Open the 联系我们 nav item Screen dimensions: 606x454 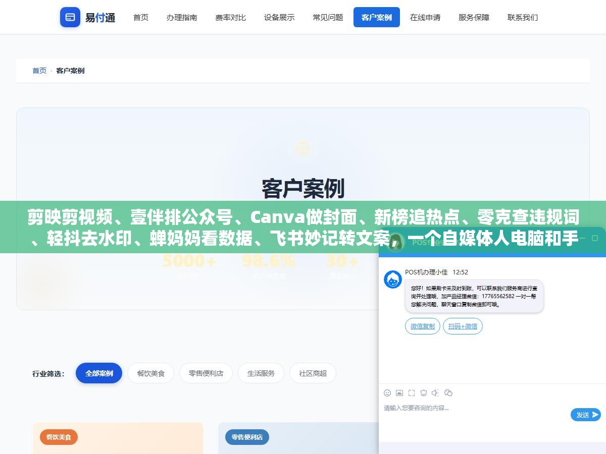523,17
